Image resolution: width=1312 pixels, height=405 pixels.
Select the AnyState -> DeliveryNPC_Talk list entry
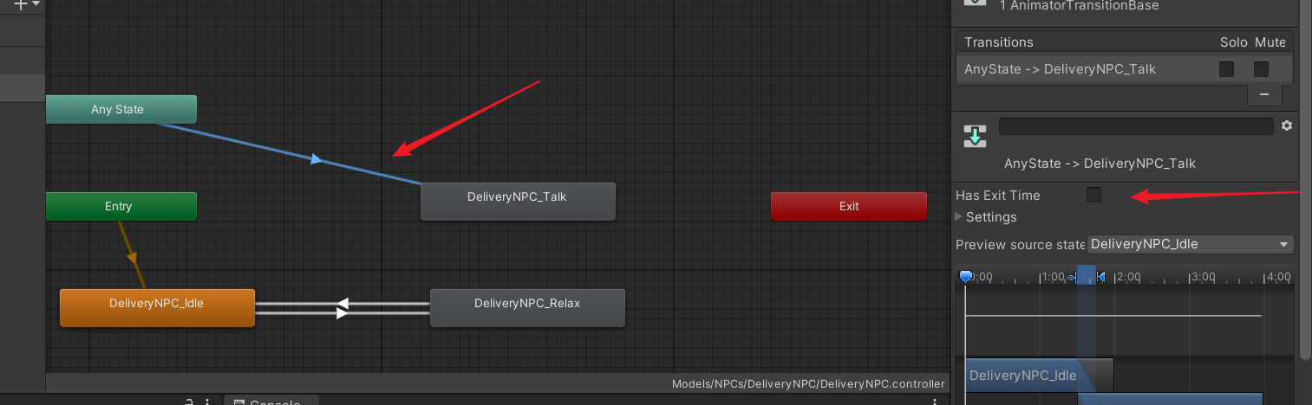tap(1060, 69)
